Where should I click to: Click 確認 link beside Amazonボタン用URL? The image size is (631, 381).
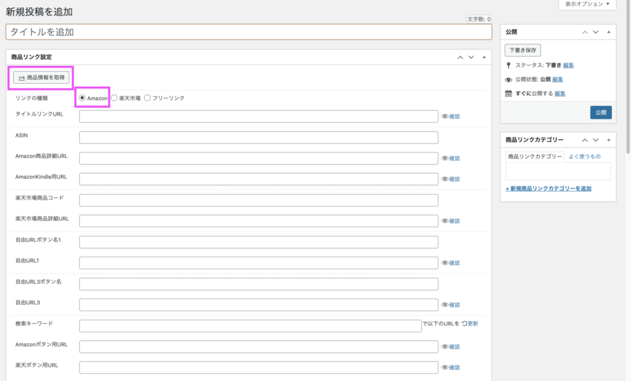click(454, 347)
